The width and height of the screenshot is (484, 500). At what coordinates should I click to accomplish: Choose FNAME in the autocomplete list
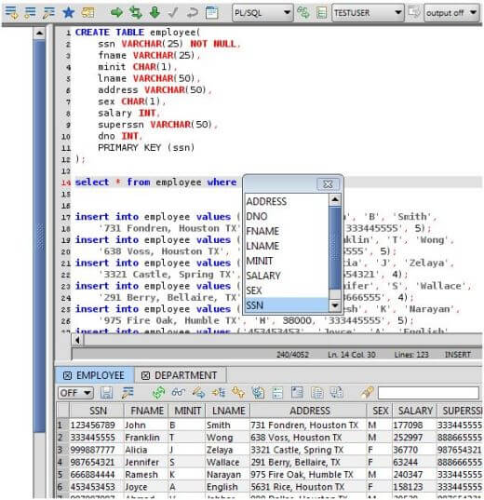pos(287,231)
